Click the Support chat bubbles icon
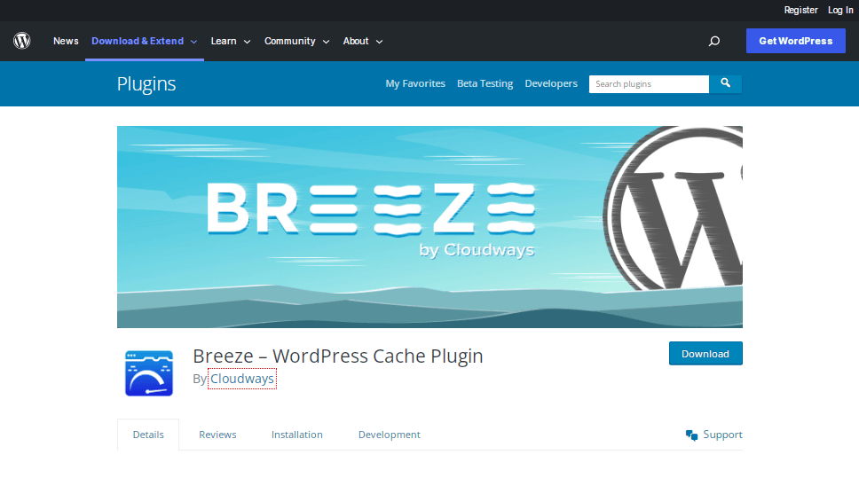 tap(691, 435)
